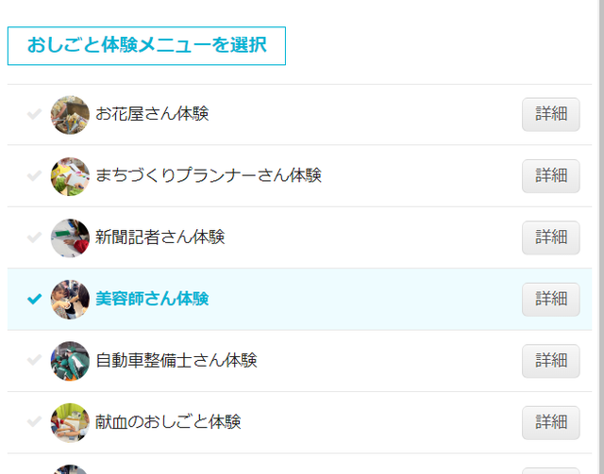Select the 自動車整備士さん体験 text label
Screen dimensions: 604x474
coord(176,361)
